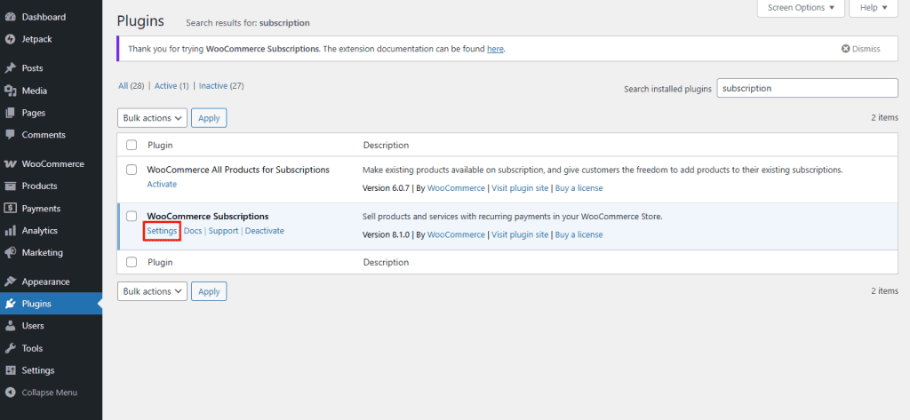This screenshot has width=910, height=420.
Task: Open the Media library icon
Action: (10, 91)
